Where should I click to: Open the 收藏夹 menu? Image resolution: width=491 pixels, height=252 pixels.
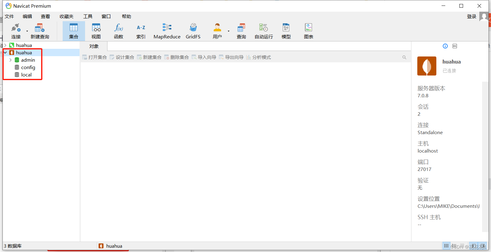(x=67, y=17)
